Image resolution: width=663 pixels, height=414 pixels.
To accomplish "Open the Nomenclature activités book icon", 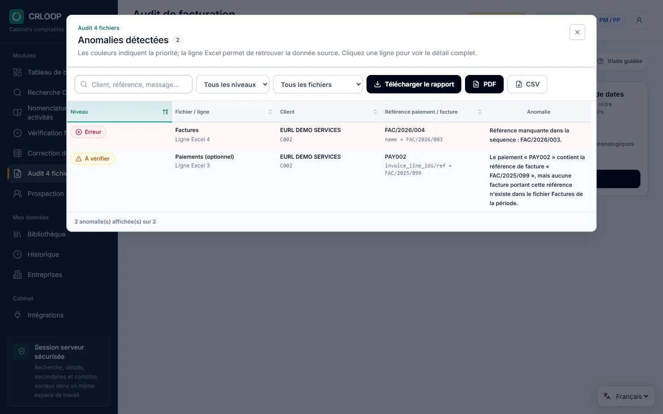I will [17, 113].
